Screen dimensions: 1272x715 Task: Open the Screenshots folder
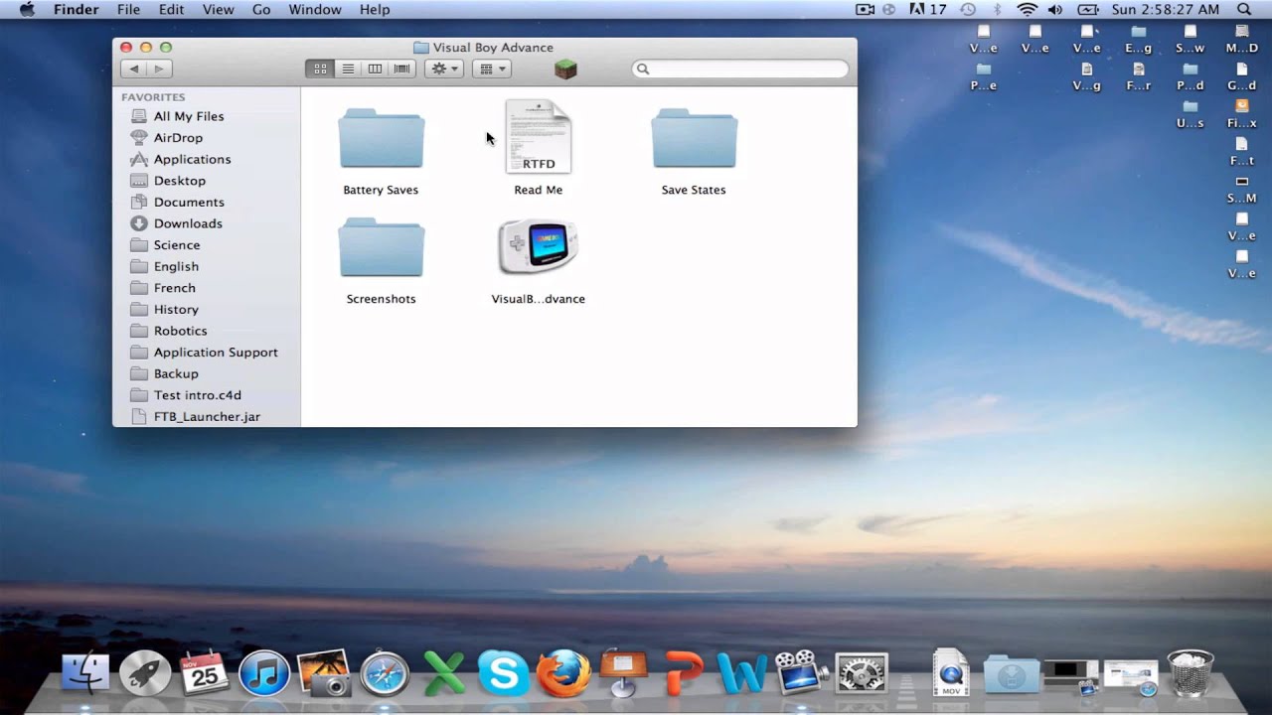tap(381, 248)
